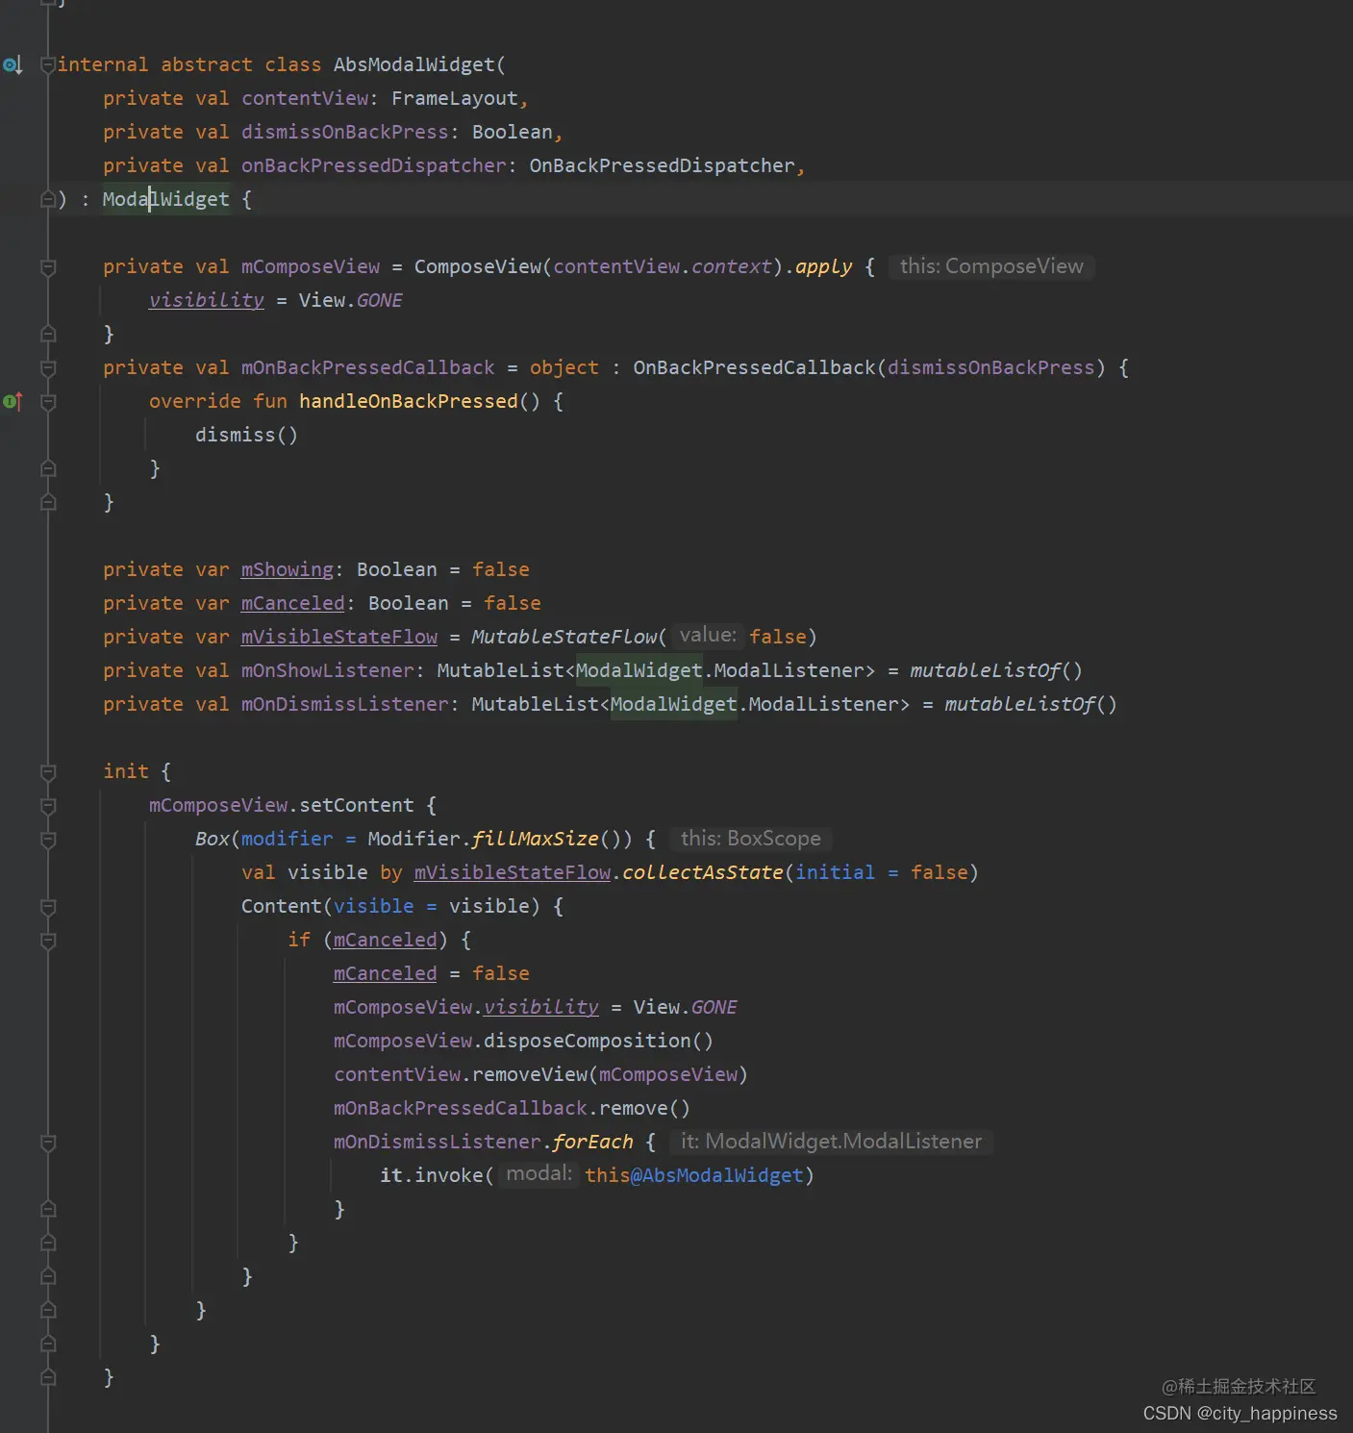1353x1433 pixels.
Task: Click the dismiss() call
Action: point(246,435)
